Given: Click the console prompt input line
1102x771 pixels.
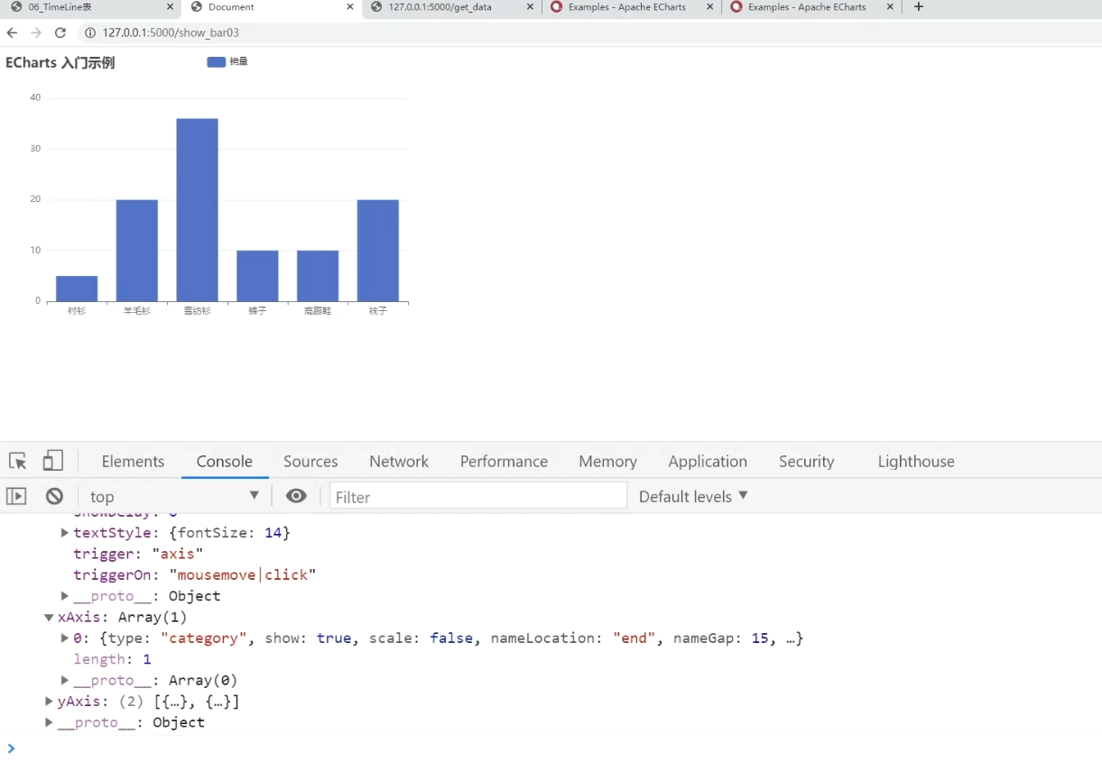Looking at the screenshot, I should coord(551,748).
